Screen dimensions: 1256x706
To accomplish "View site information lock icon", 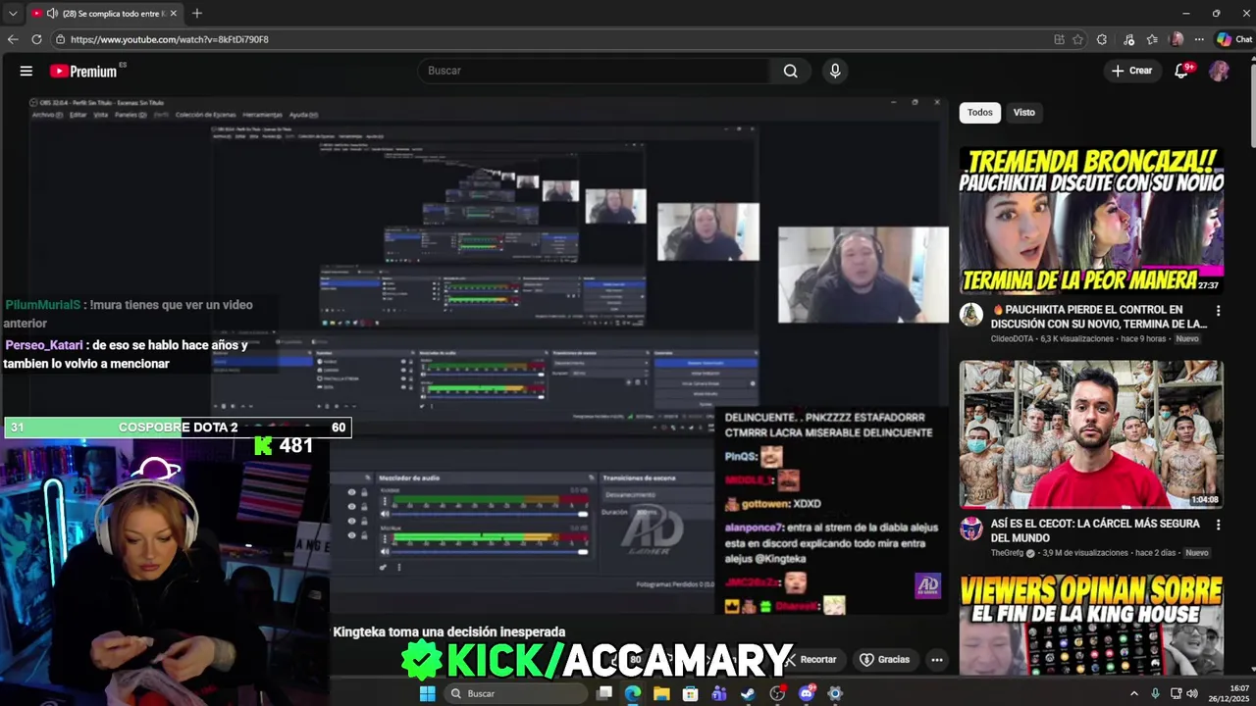I will tap(60, 39).
